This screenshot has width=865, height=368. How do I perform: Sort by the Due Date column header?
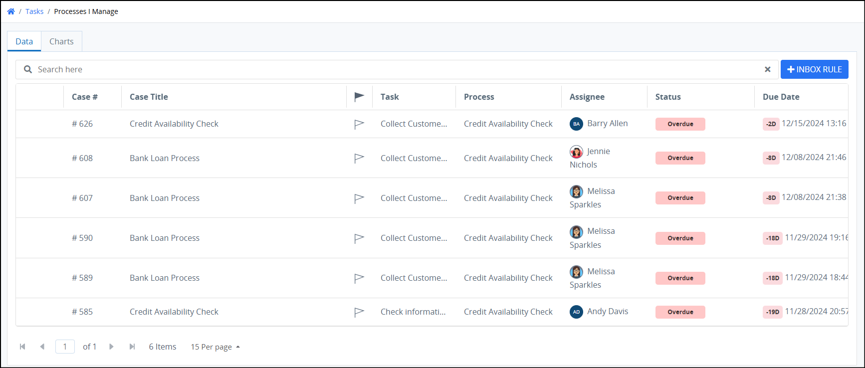click(x=781, y=97)
